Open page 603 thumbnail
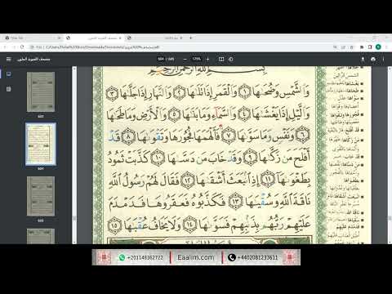This screenshot has width=392, height=294. pyautogui.click(x=41, y=92)
